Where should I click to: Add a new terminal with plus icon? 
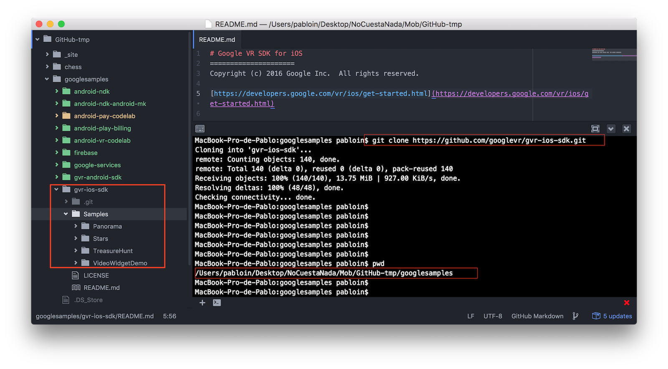click(202, 303)
